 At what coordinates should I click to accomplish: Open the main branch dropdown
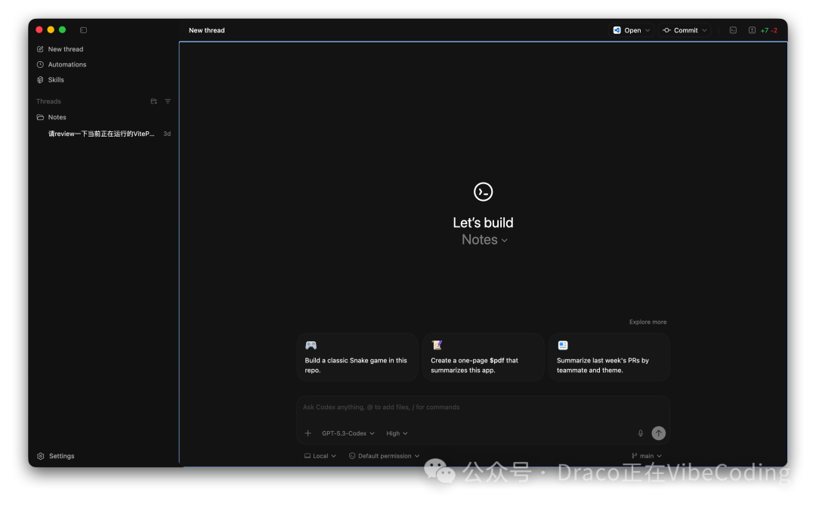click(646, 456)
